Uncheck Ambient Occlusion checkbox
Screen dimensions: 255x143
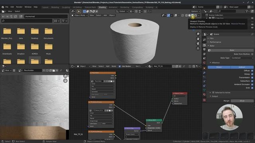tap(252, 85)
